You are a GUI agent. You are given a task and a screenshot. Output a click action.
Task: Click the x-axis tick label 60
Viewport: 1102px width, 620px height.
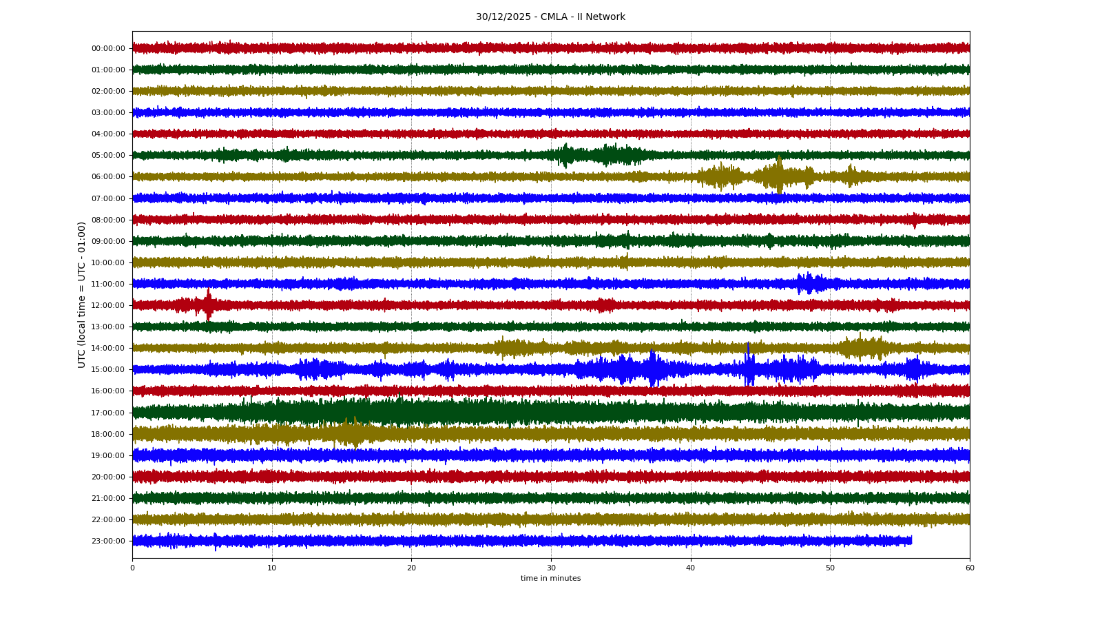click(970, 568)
